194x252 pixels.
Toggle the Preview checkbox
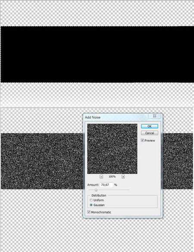point(142,140)
